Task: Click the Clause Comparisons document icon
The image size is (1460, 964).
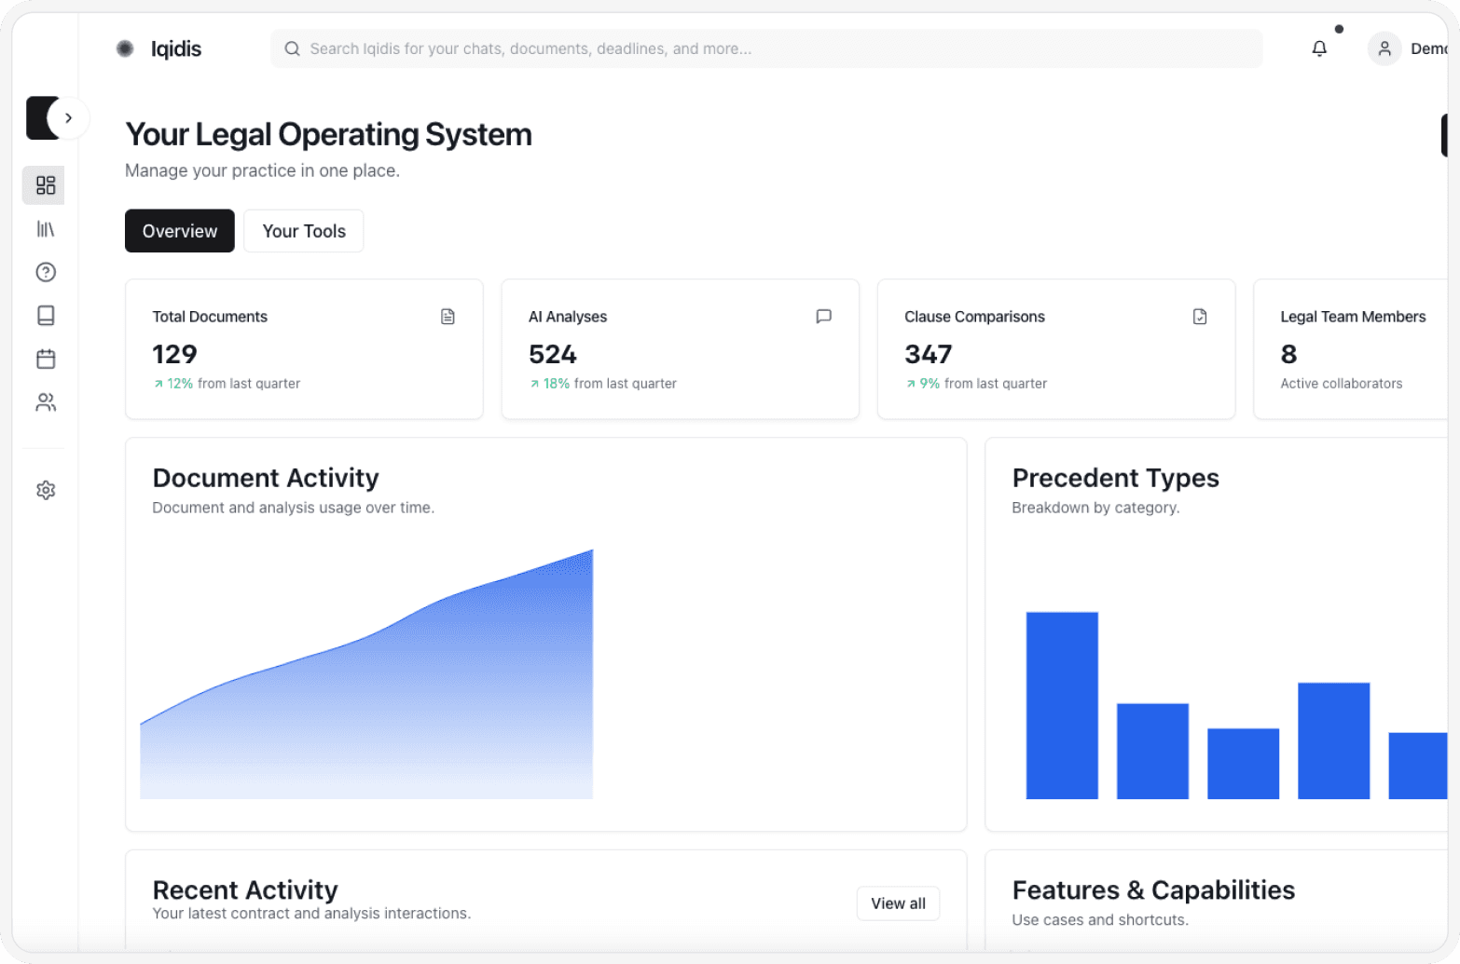Action: click(1200, 317)
